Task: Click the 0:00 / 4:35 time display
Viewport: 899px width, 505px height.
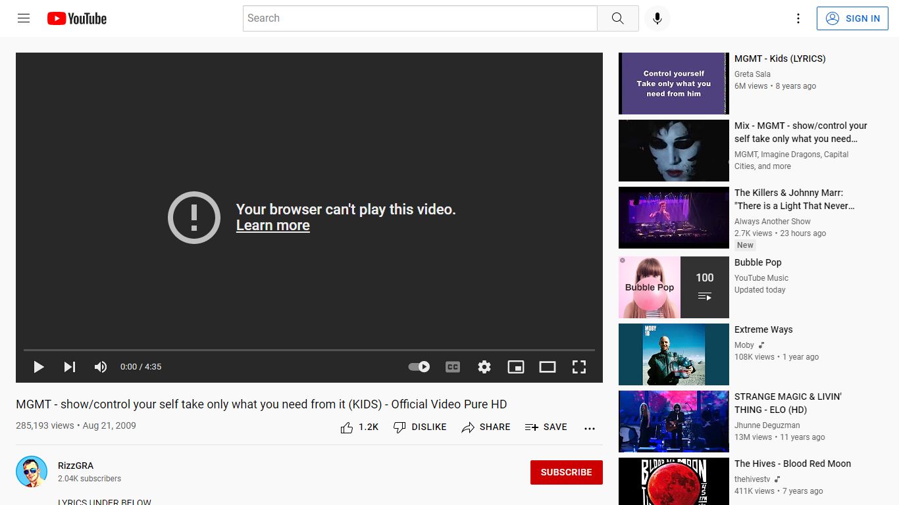Action: (x=141, y=367)
